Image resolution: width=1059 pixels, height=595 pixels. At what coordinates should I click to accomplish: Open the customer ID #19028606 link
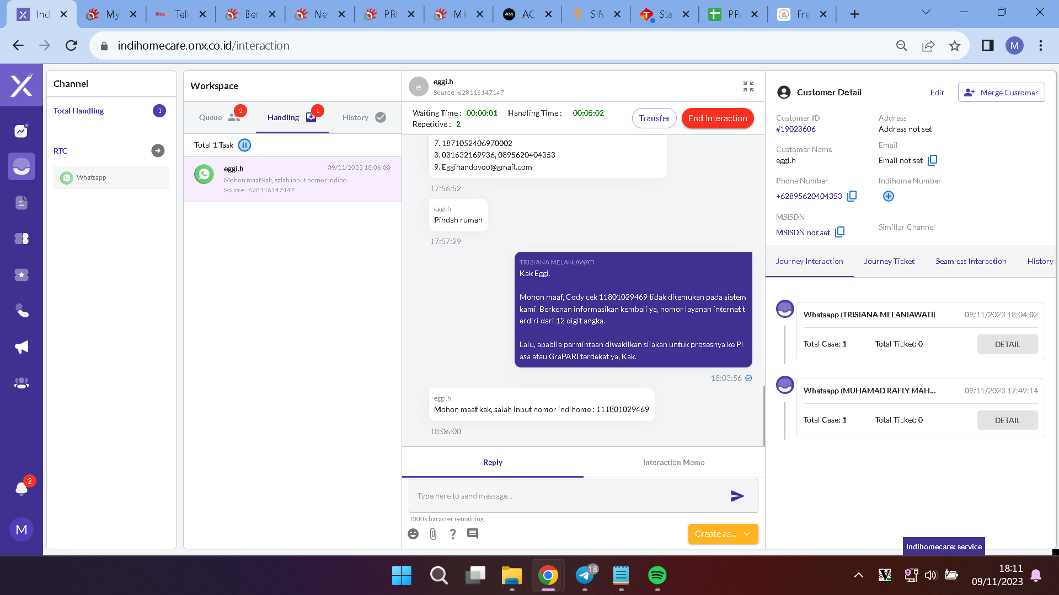(x=795, y=129)
